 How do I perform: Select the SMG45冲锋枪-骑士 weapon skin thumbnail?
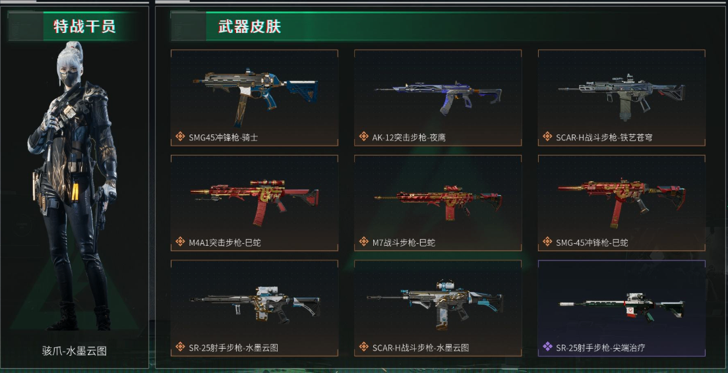[x=255, y=98]
